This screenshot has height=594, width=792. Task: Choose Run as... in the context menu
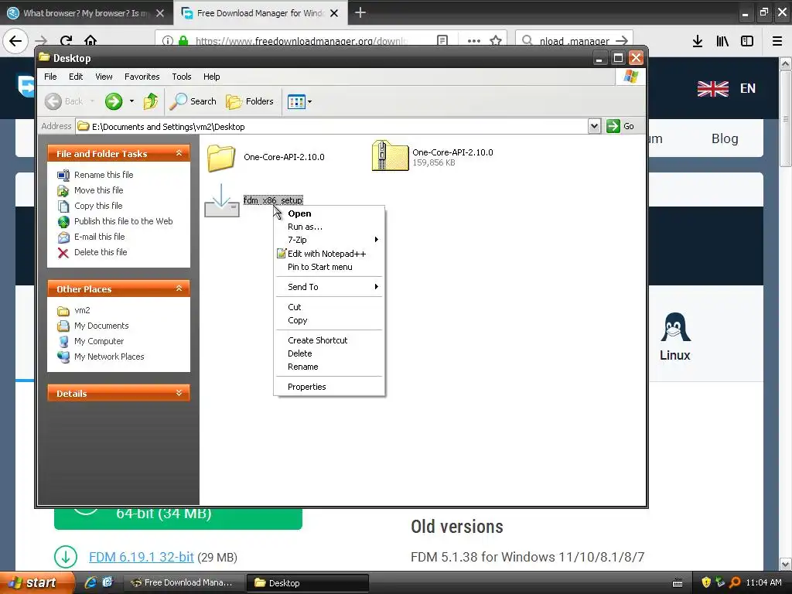click(x=329, y=227)
